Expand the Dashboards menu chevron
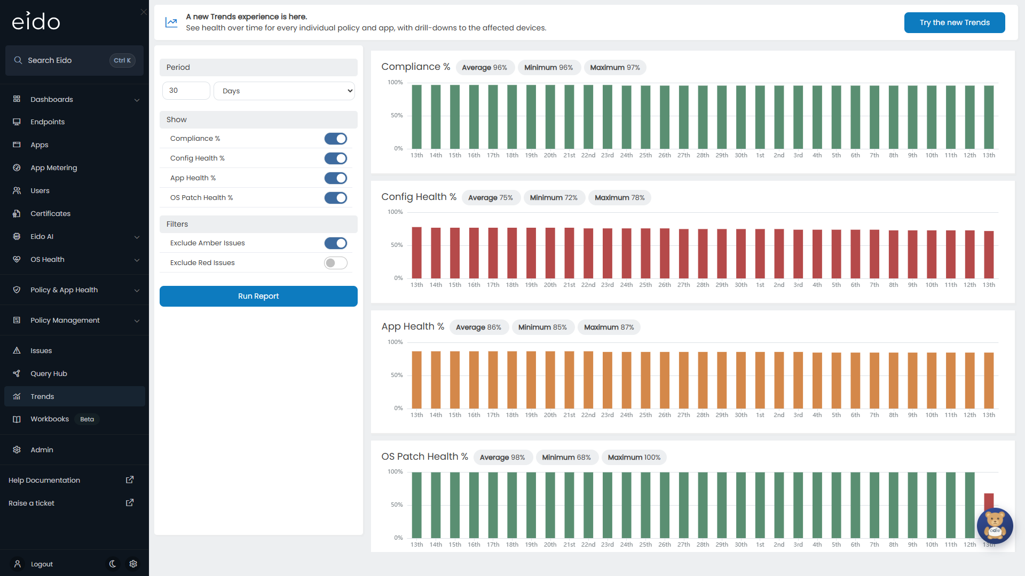 coord(137,100)
